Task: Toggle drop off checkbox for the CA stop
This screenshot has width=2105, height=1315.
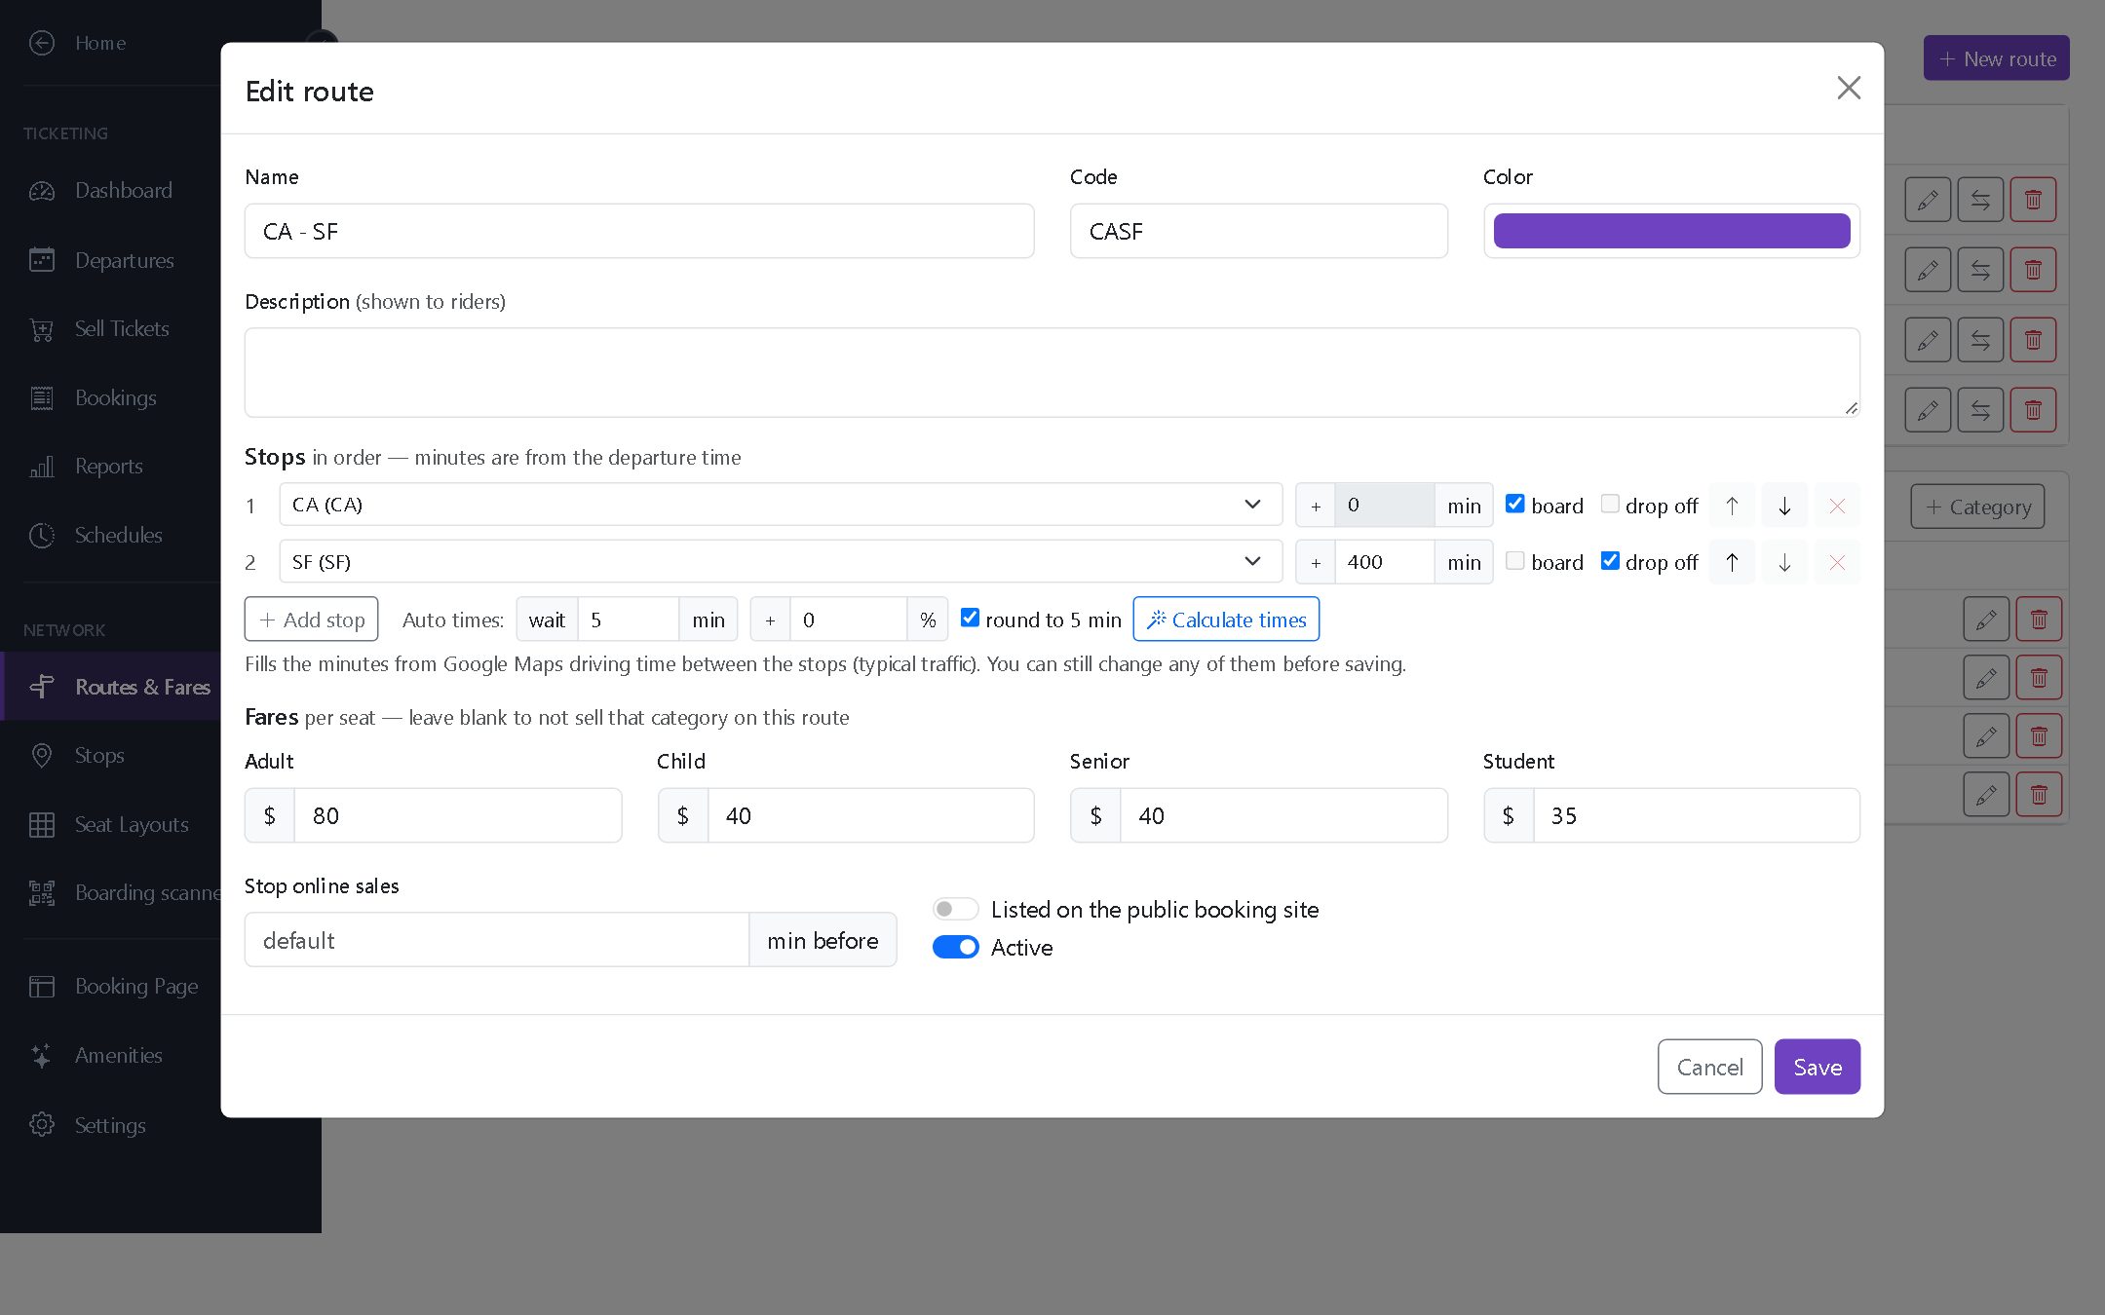Action: tap(1610, 504)
